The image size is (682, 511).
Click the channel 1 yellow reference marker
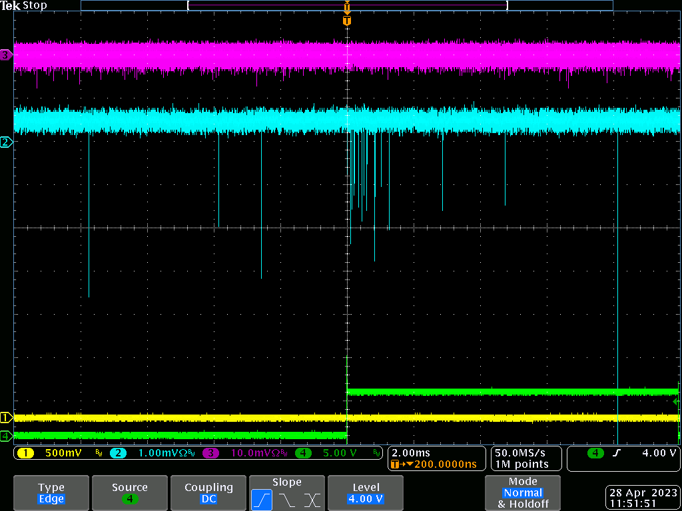6,418
